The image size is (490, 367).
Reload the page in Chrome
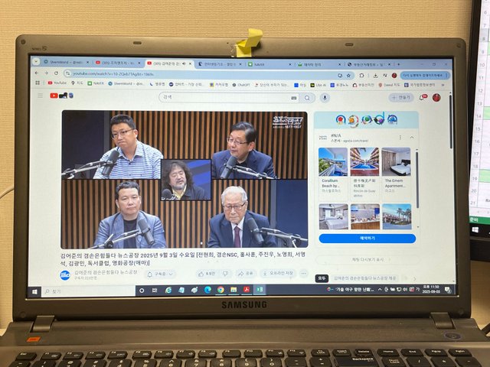pos(56,73)
